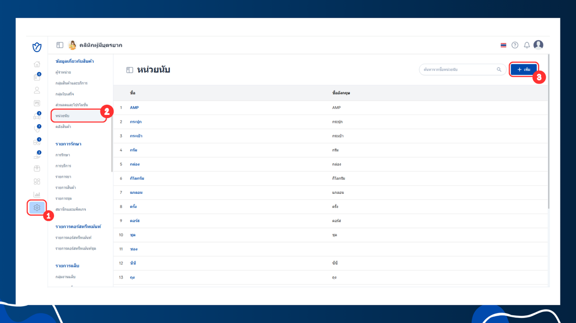
Task: Open ผู้จำหน่าย in the settings menu
Action: point(63,72)
